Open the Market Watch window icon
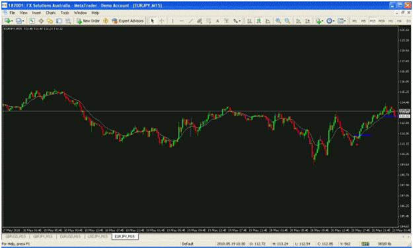 [32, 20]
